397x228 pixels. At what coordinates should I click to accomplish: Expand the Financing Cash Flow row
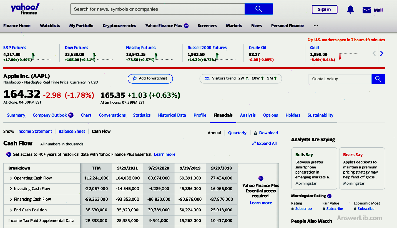point(11,199)
